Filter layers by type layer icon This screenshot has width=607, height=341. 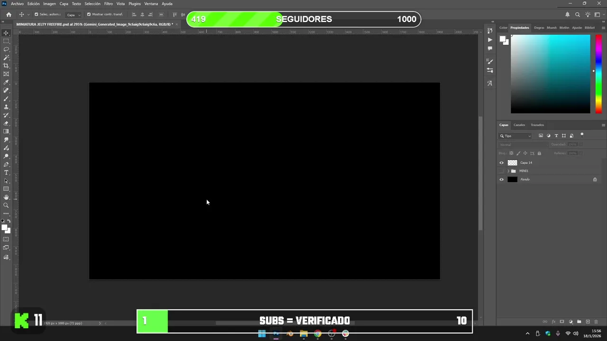(x=556, y=136)
